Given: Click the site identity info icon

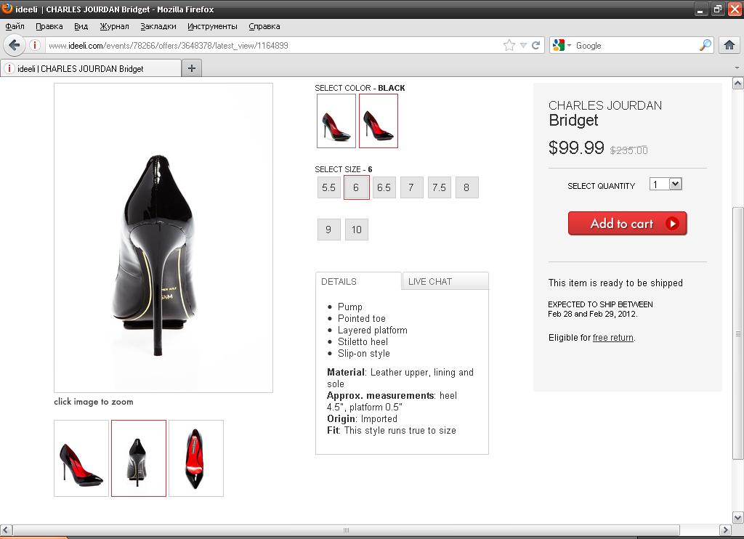Looking at the screenshot, I should 35,46.
